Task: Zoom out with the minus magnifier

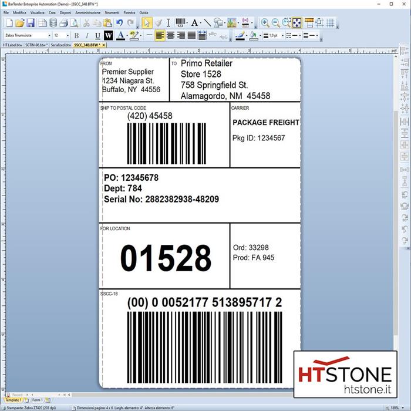Action: [x=275, y=23]
